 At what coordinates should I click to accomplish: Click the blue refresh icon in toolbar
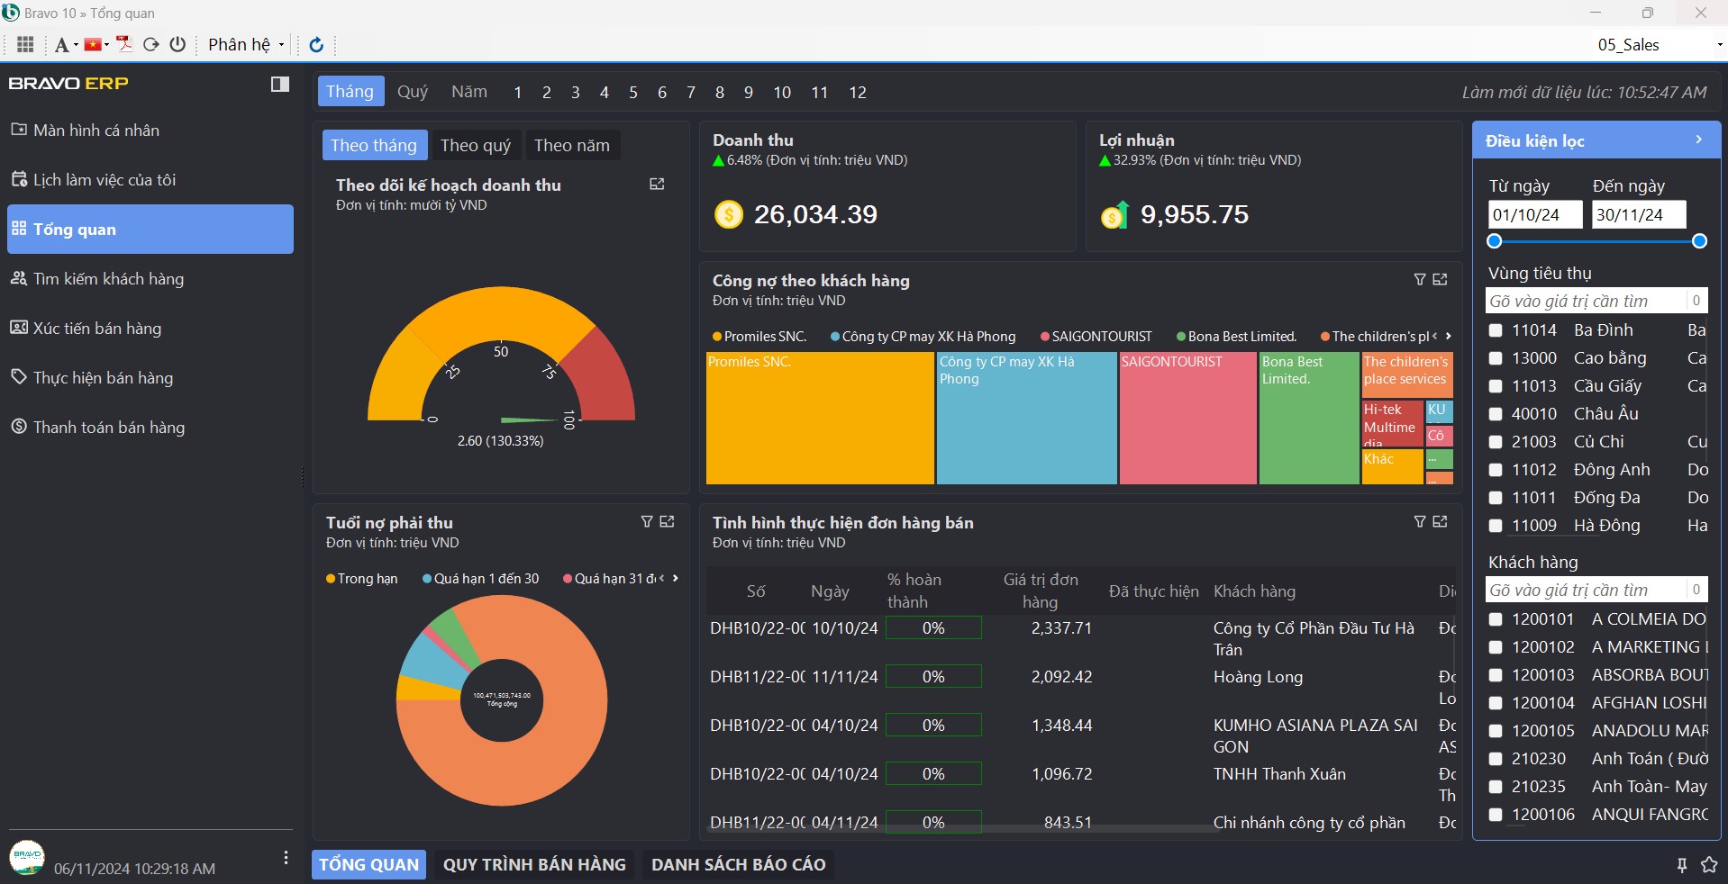coord(316,45)
